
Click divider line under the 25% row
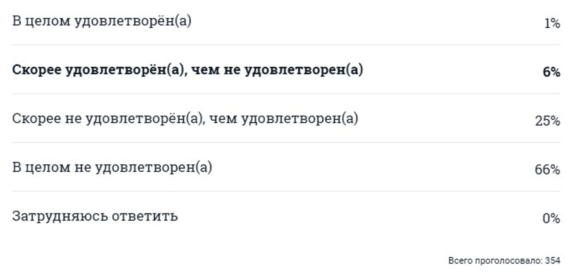point(286,143)
